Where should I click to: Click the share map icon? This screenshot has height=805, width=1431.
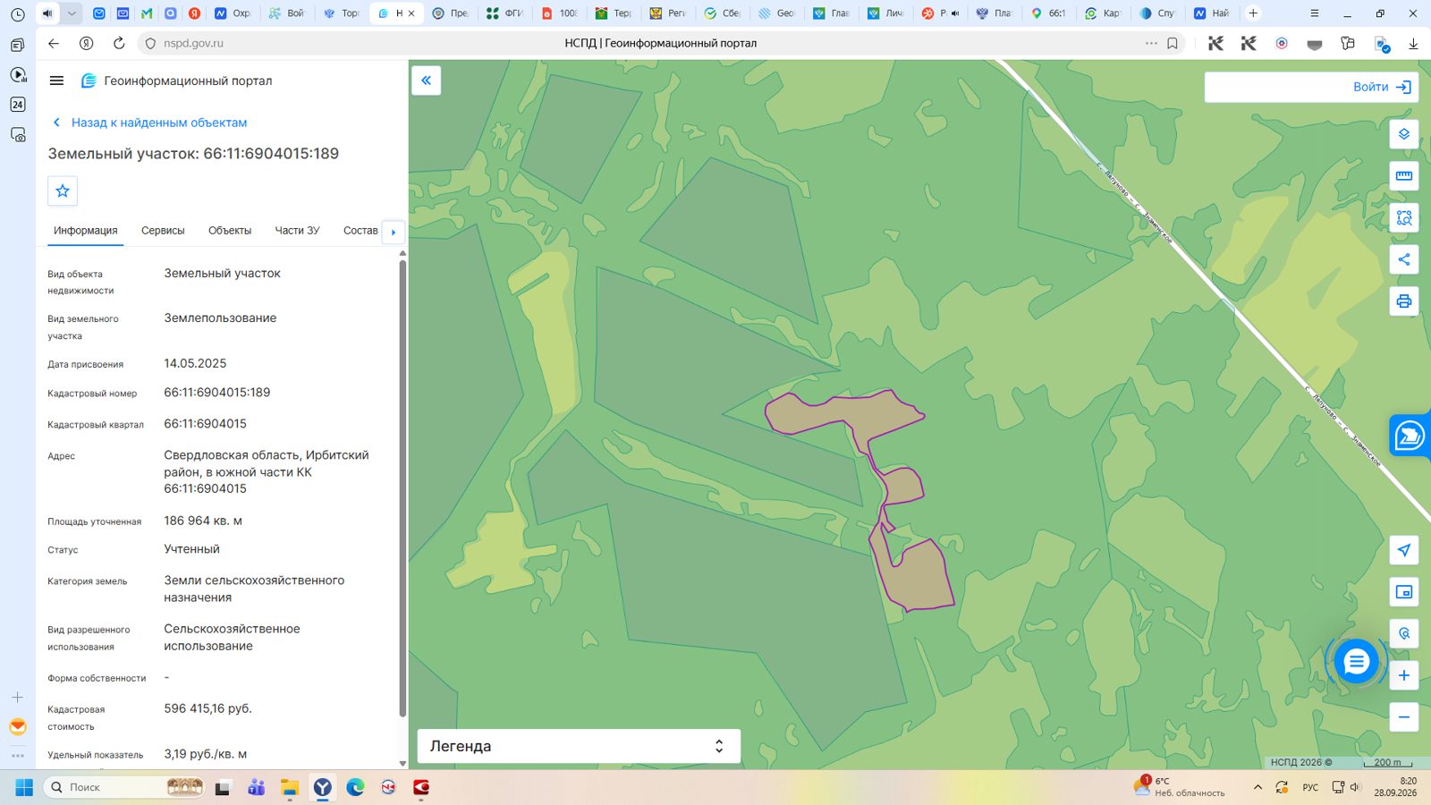[x=1403, y=259]
